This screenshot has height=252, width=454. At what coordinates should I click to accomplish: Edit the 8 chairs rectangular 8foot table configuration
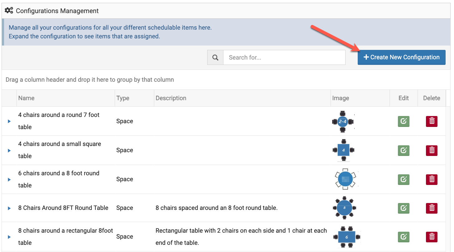pos(404,237)
